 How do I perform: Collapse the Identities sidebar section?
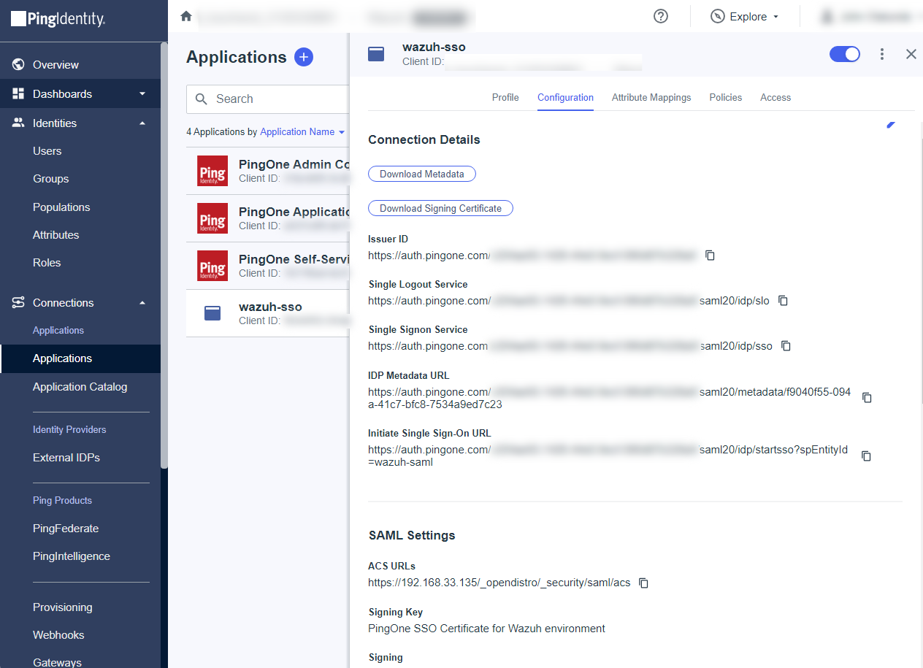[142, 123]
